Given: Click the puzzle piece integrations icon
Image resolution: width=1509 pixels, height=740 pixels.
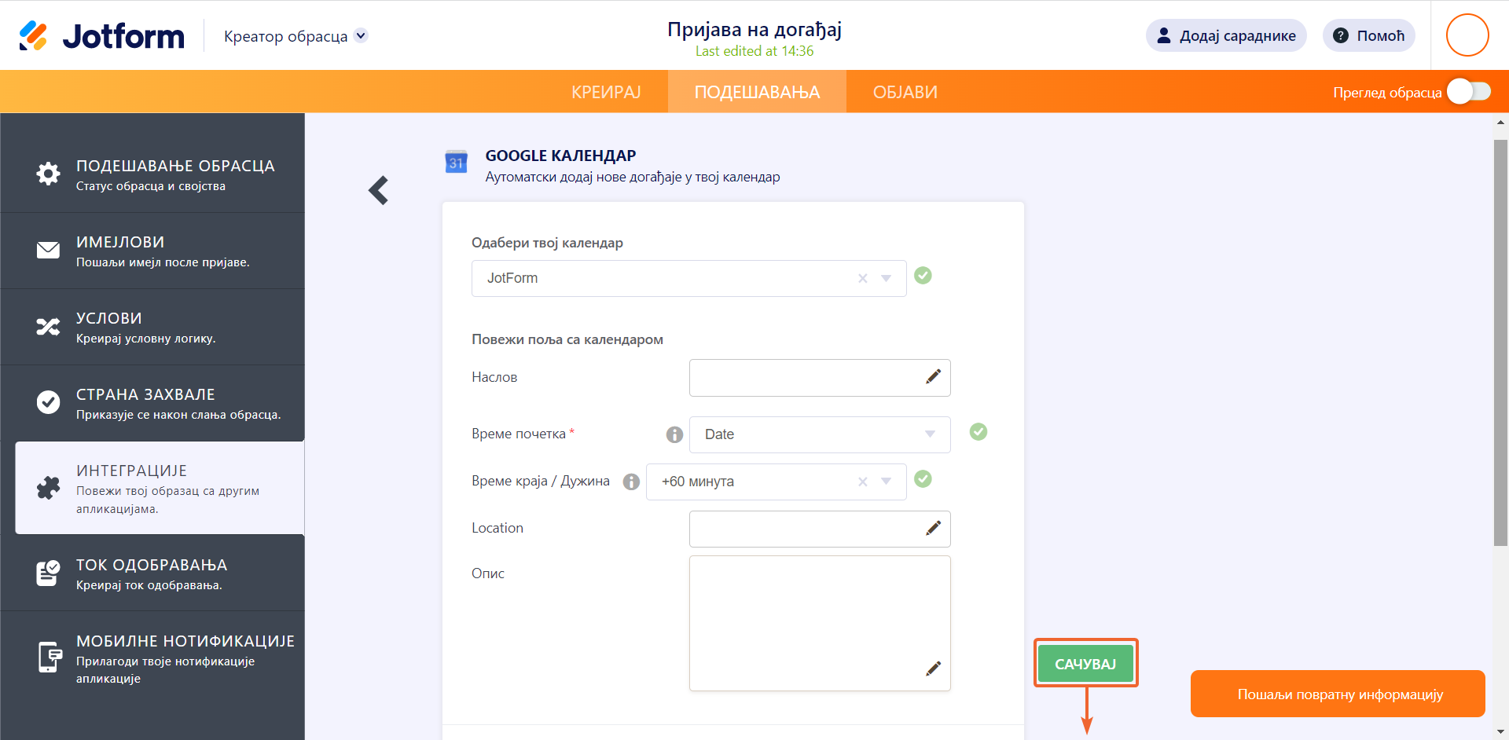Looking at the screenshot, I should 48,488.
